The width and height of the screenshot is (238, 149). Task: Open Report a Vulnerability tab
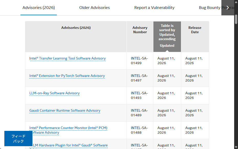coord(154,8)
